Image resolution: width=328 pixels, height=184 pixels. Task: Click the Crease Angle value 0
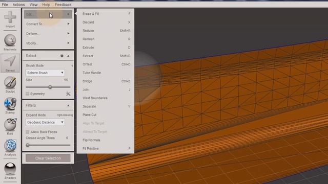pos(67,138)
